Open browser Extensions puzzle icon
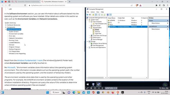170x95 pixels. coord(156,5)
